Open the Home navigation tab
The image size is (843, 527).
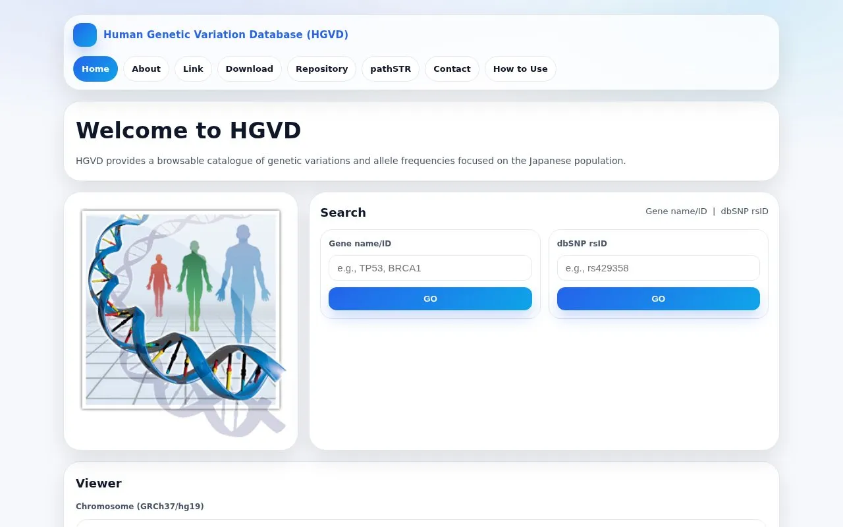[x=95, y=69]
